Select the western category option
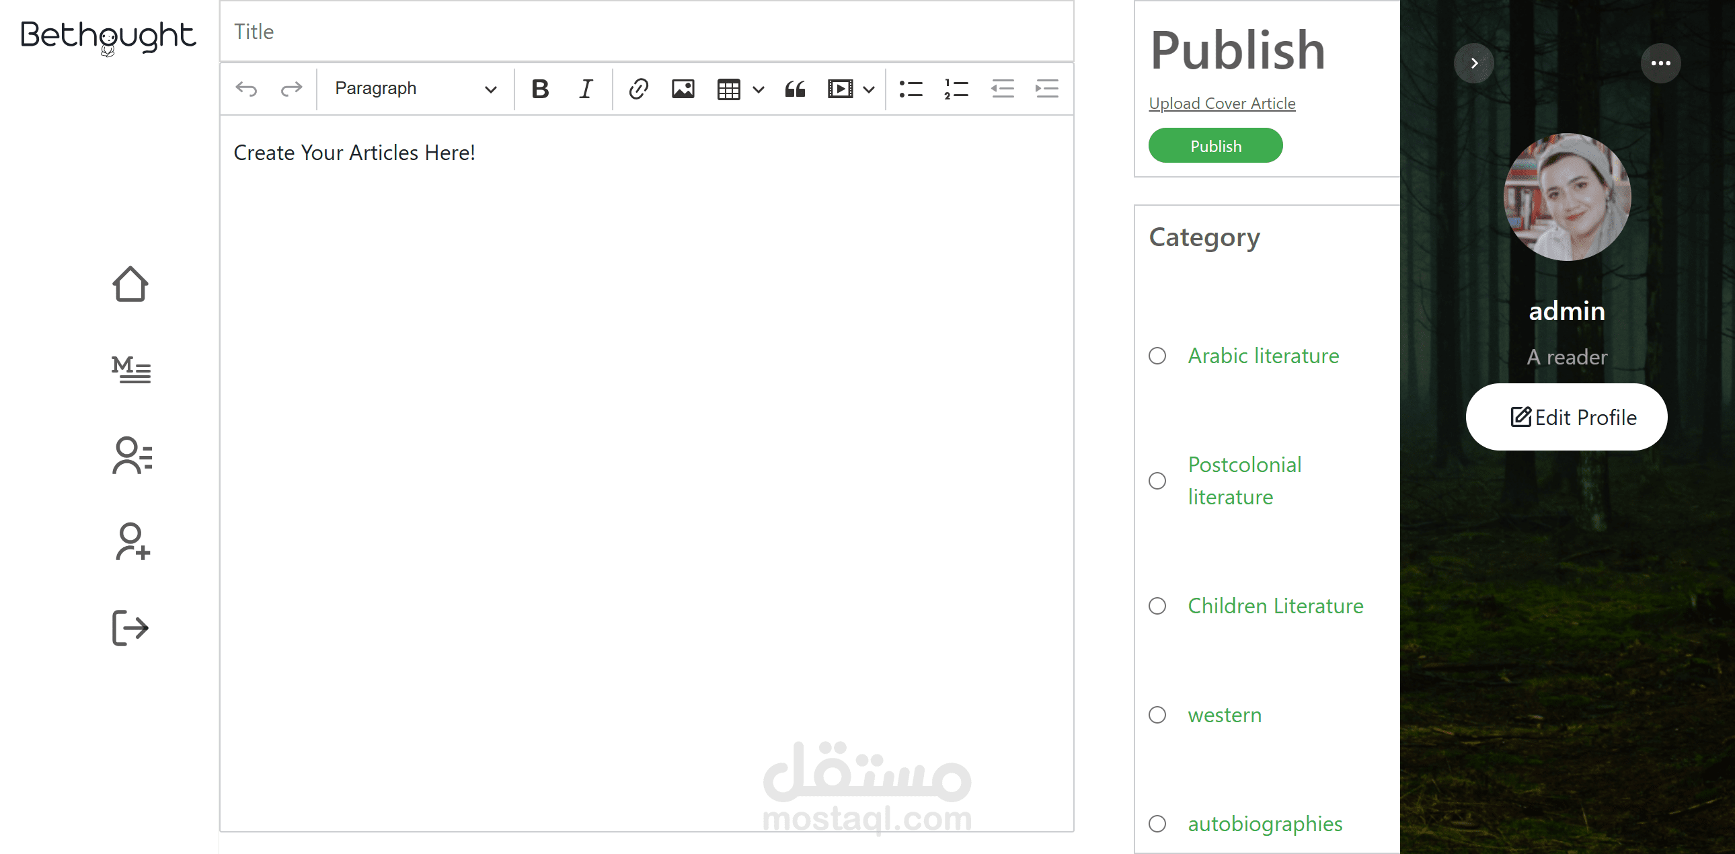Image resolution: width=1735 pixels, height=854 pixels. click(1157, 715)
